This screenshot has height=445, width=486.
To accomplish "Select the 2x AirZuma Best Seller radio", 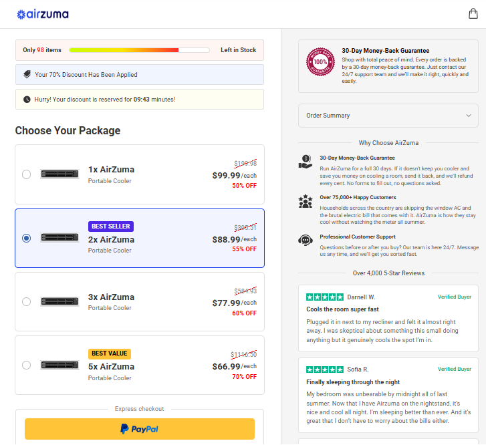I will [26, 239].
